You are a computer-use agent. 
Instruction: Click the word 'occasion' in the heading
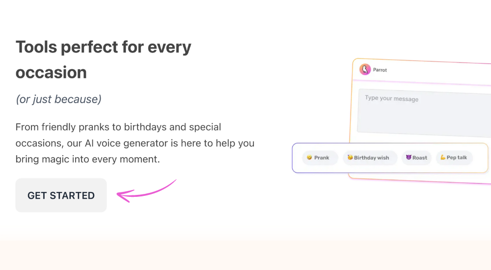tap(51, 73)
